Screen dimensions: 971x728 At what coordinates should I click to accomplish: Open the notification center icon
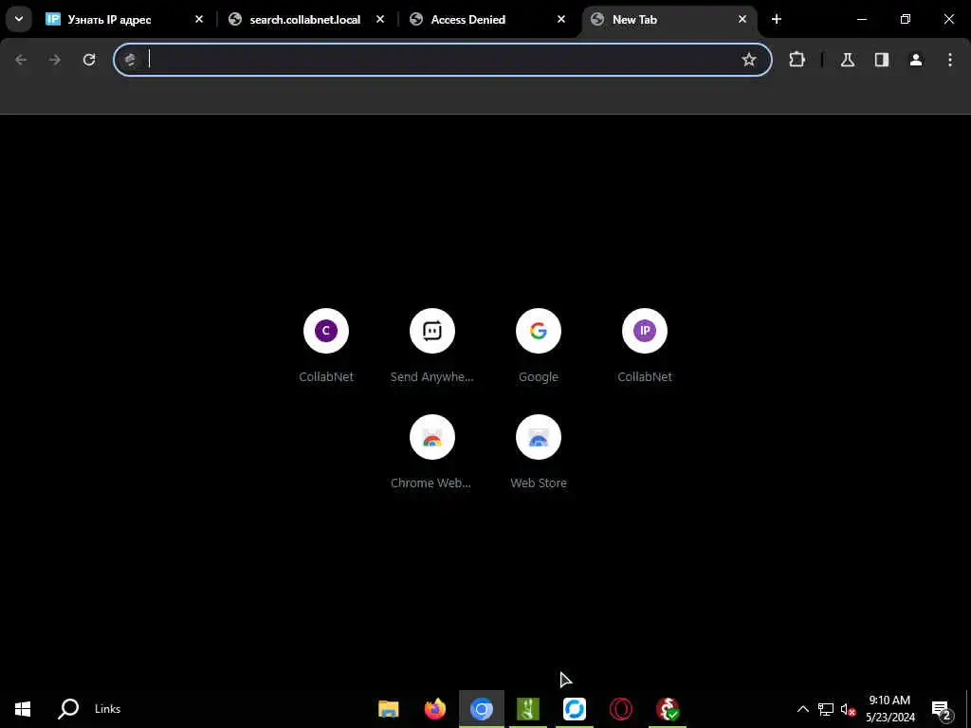tap(942, 709)
